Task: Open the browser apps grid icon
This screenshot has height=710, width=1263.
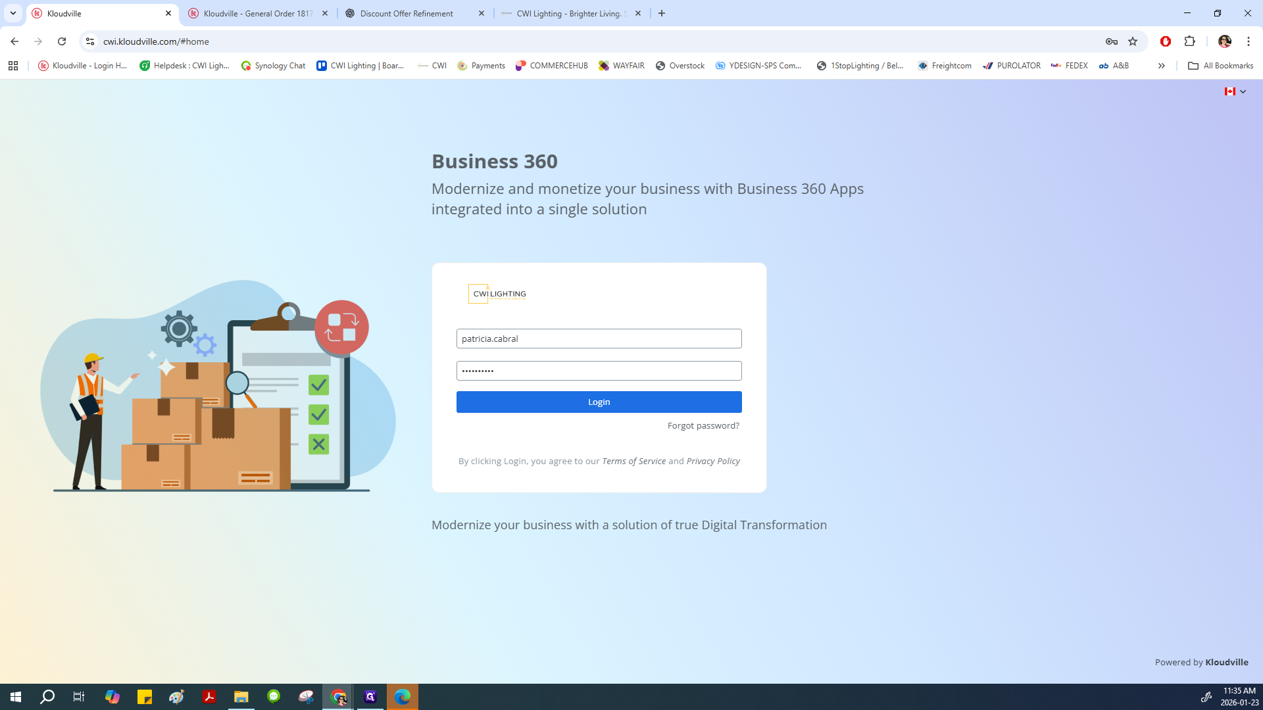Action: [x=13, y=66]
